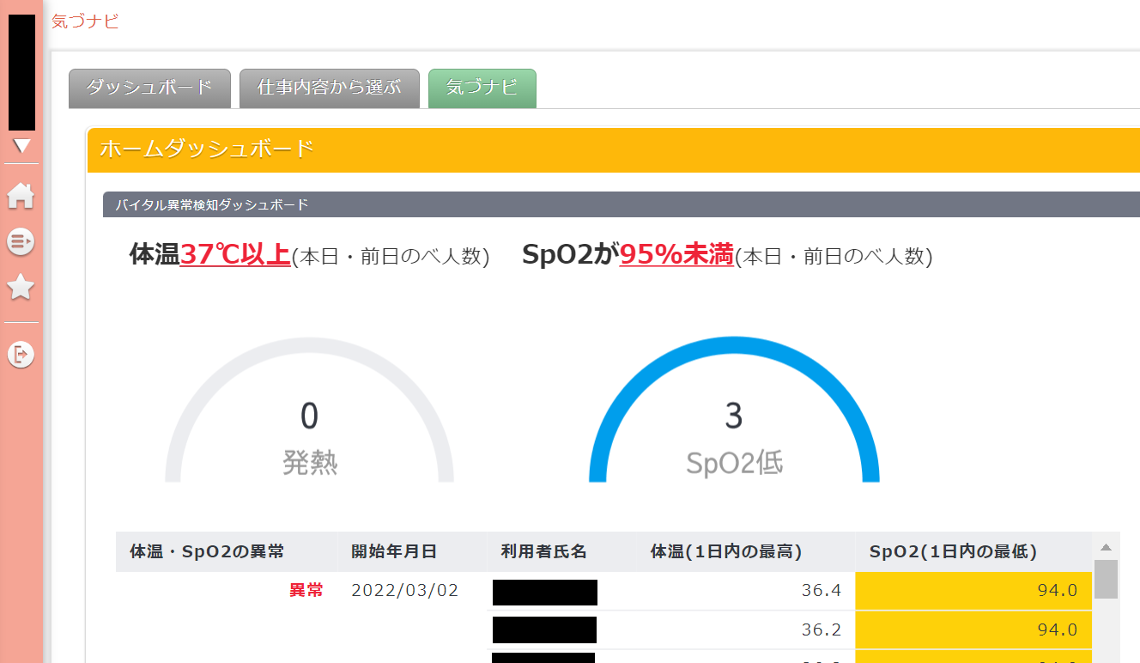Click the red 37℃以上 link

(x=235, y=255)
